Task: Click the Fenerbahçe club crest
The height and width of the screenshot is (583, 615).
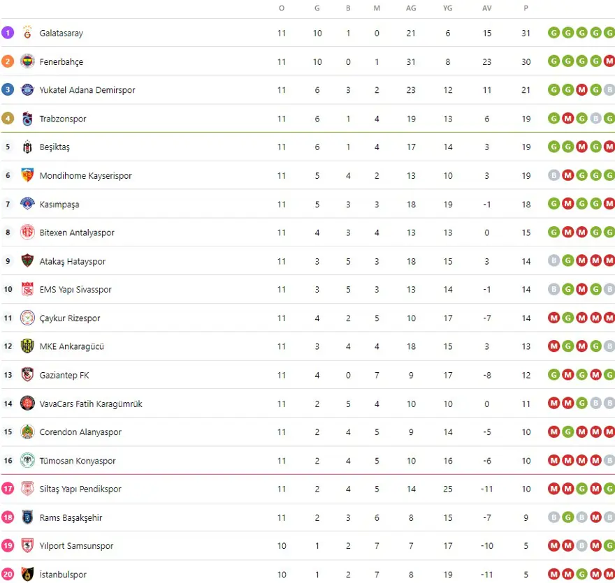Action: (27, 61)
